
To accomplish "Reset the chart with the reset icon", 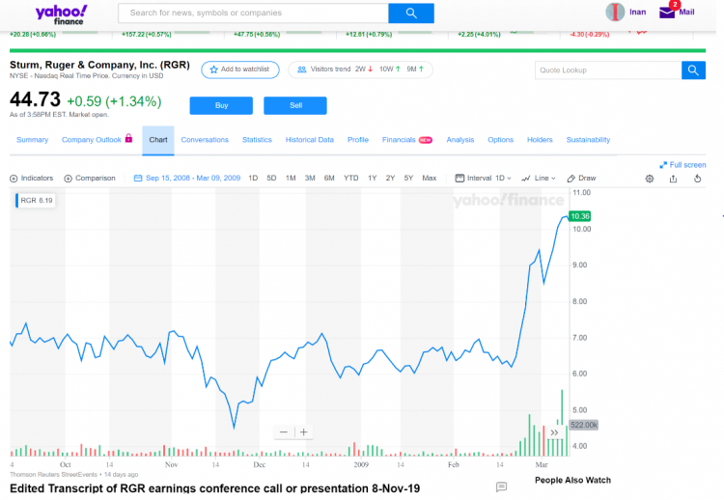I will (x=697, y=179).
